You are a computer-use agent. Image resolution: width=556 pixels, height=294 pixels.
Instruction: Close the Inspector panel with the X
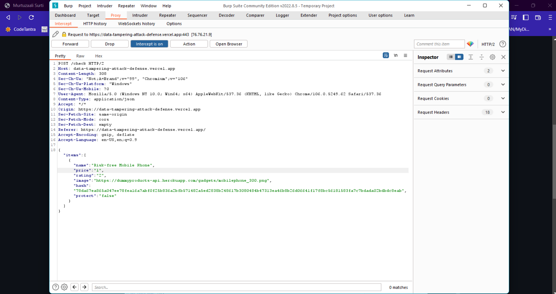[504, 57]
